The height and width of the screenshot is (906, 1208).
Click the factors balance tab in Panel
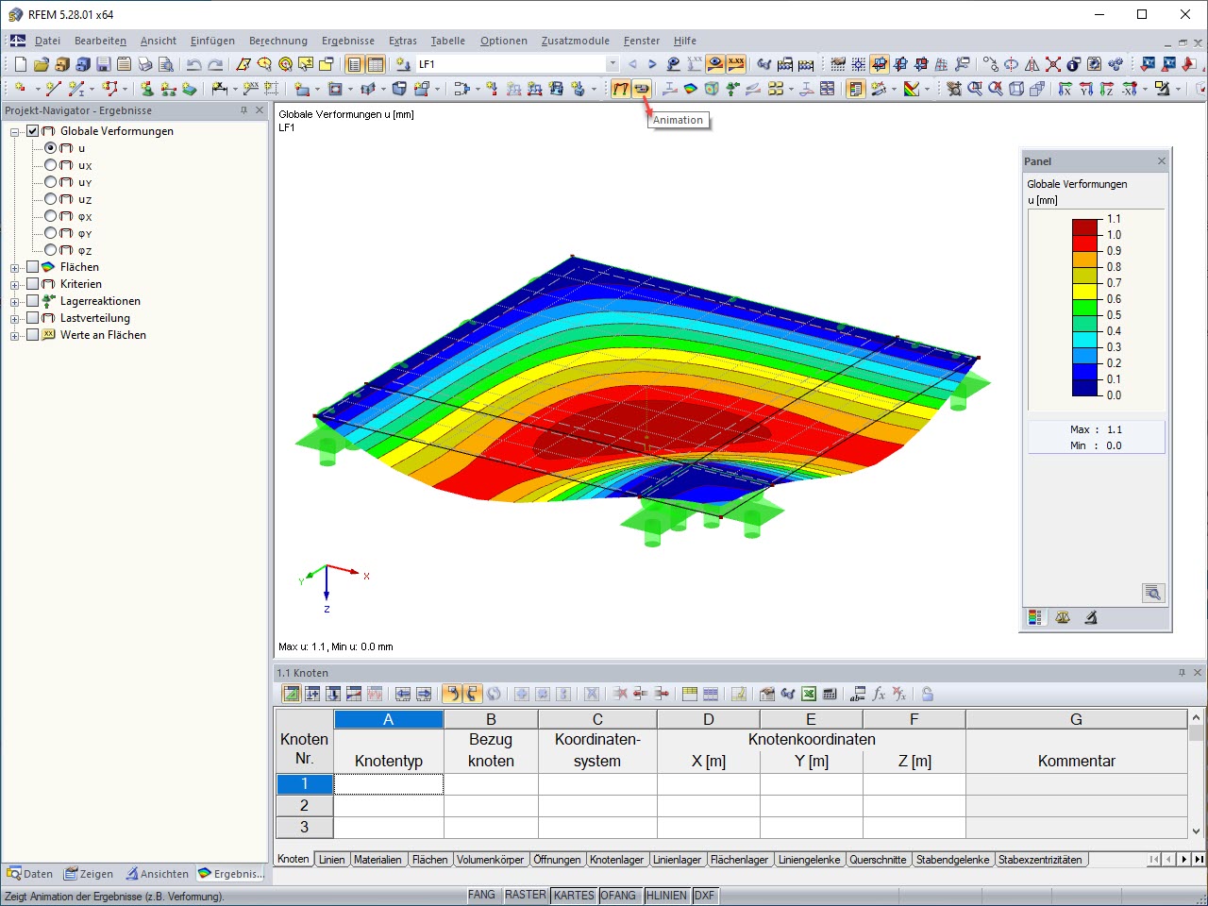1063,617
